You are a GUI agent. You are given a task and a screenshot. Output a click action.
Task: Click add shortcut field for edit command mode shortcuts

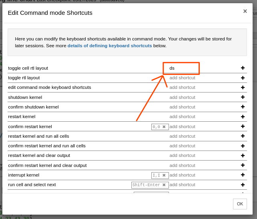(183, 87)
